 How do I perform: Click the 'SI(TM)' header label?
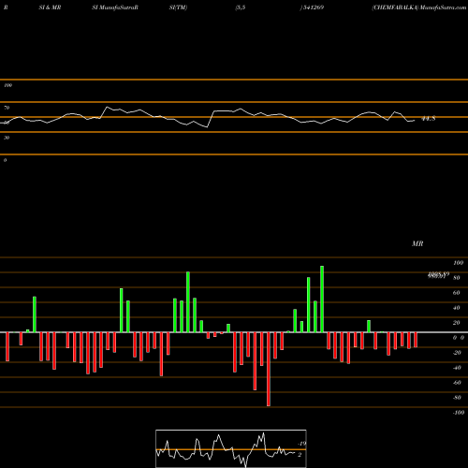[178, 7]
